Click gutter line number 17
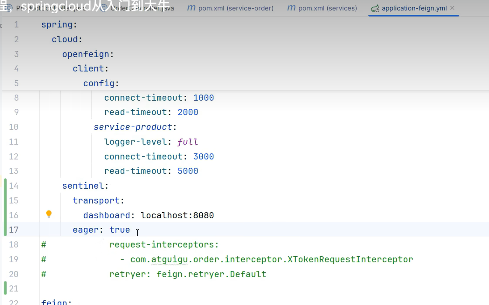 click(x=14, y=230)
